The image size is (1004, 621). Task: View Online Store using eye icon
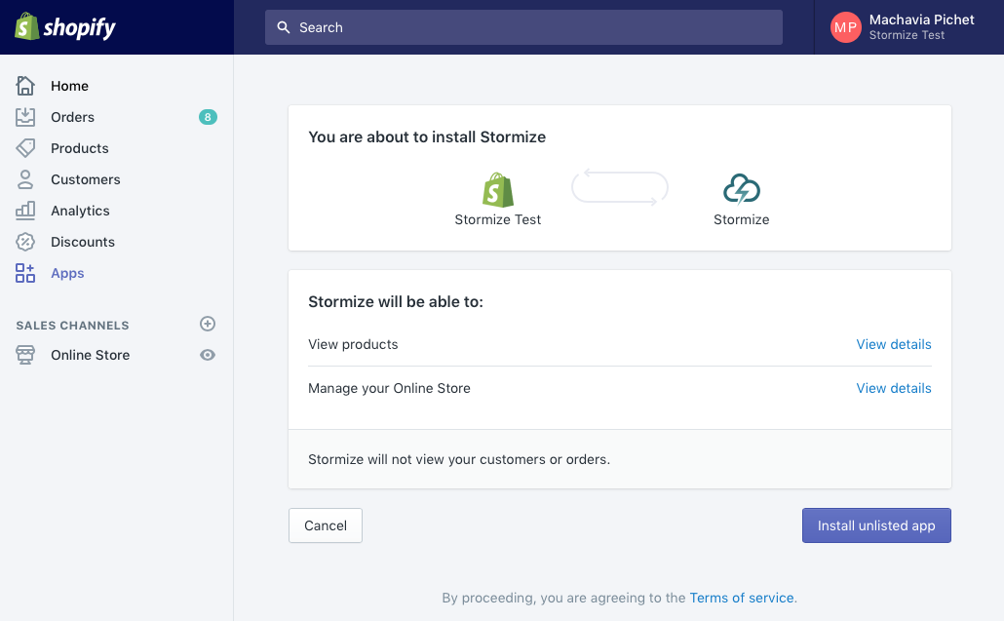pos(208,355)
